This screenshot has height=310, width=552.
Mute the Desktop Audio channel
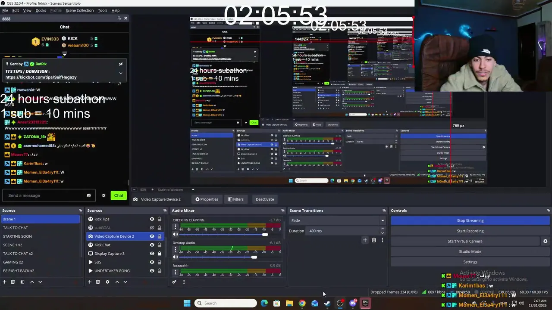pyautogui.click(x=175, y=257)
